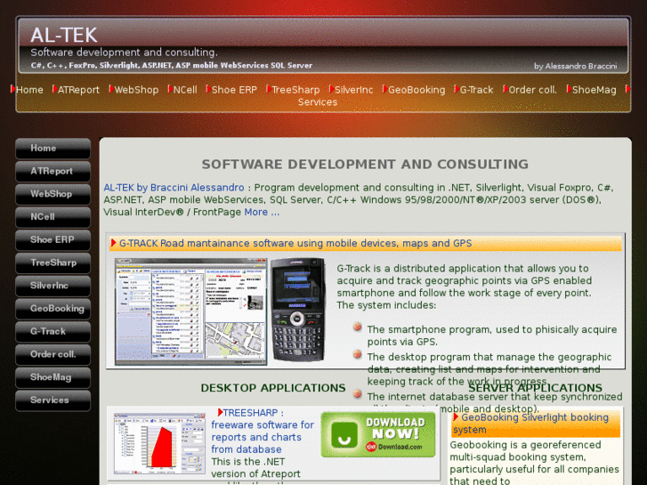Click the bullet icon beside desktop program item
Viewport: 647px width, 485px height.
pyautogui.click(x=358, y=354)
